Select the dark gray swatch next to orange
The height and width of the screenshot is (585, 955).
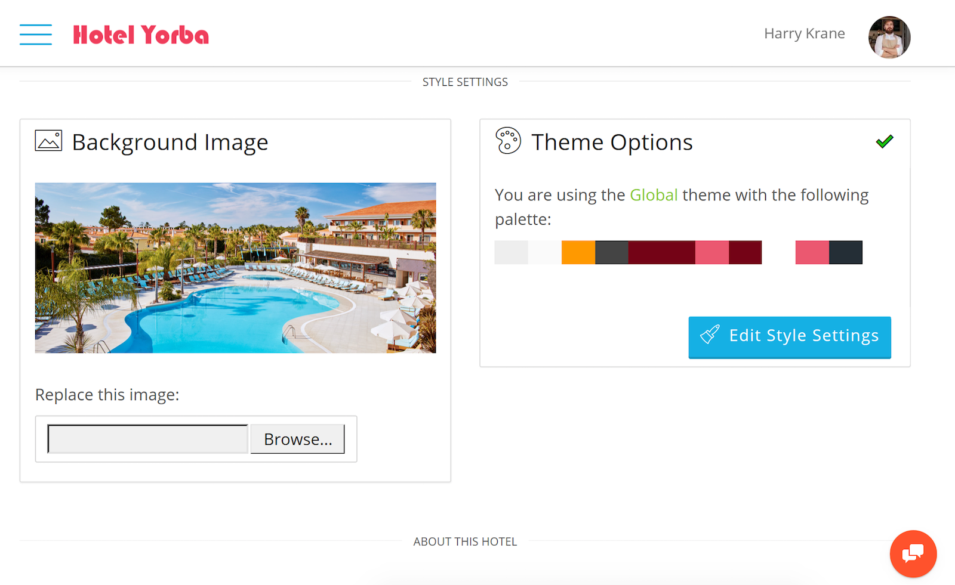pyautogui.click(x=612, y=252)
